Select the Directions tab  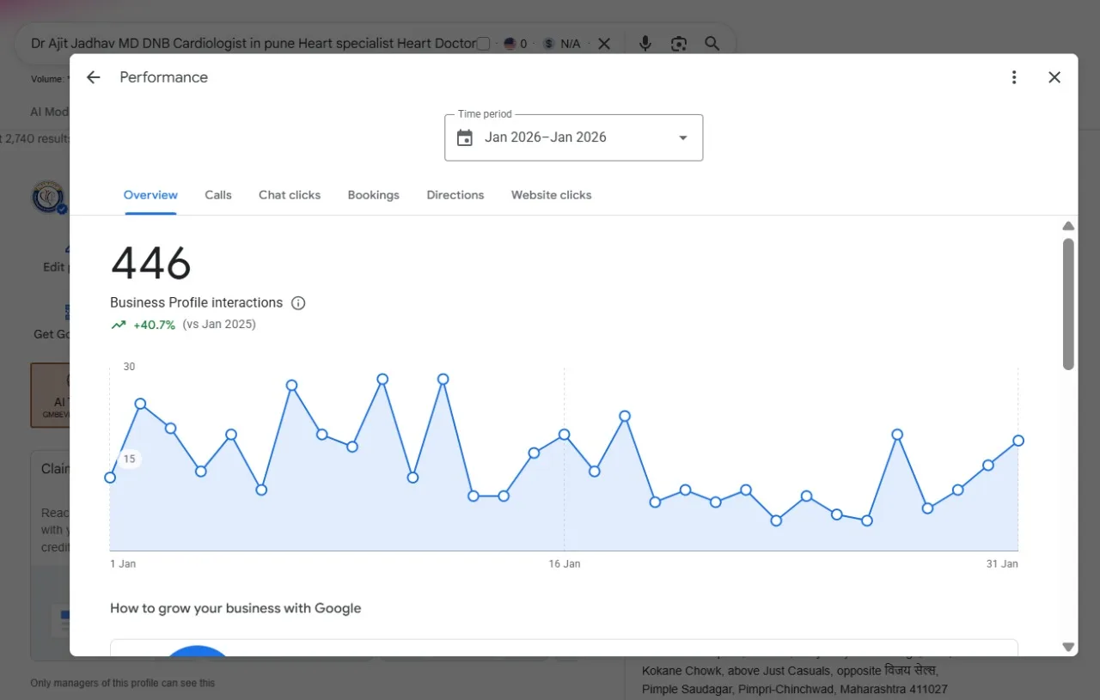tap(455, 195)
